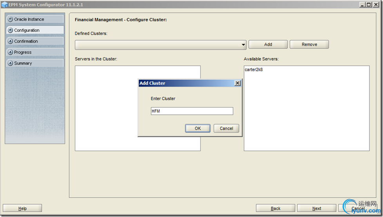Cancel the Add Cluster dialog
Image resolution: width=383 pixels, height=217 pixels.
click(x=226, y=128)
